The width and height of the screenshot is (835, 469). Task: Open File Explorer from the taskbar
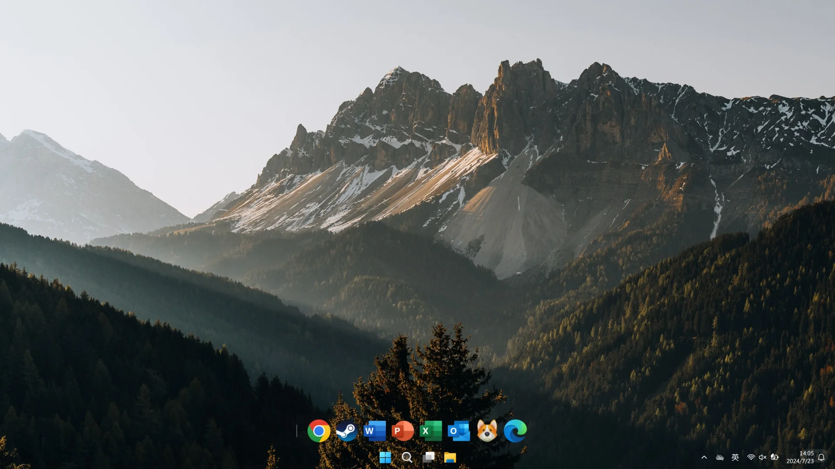(450, 457)
